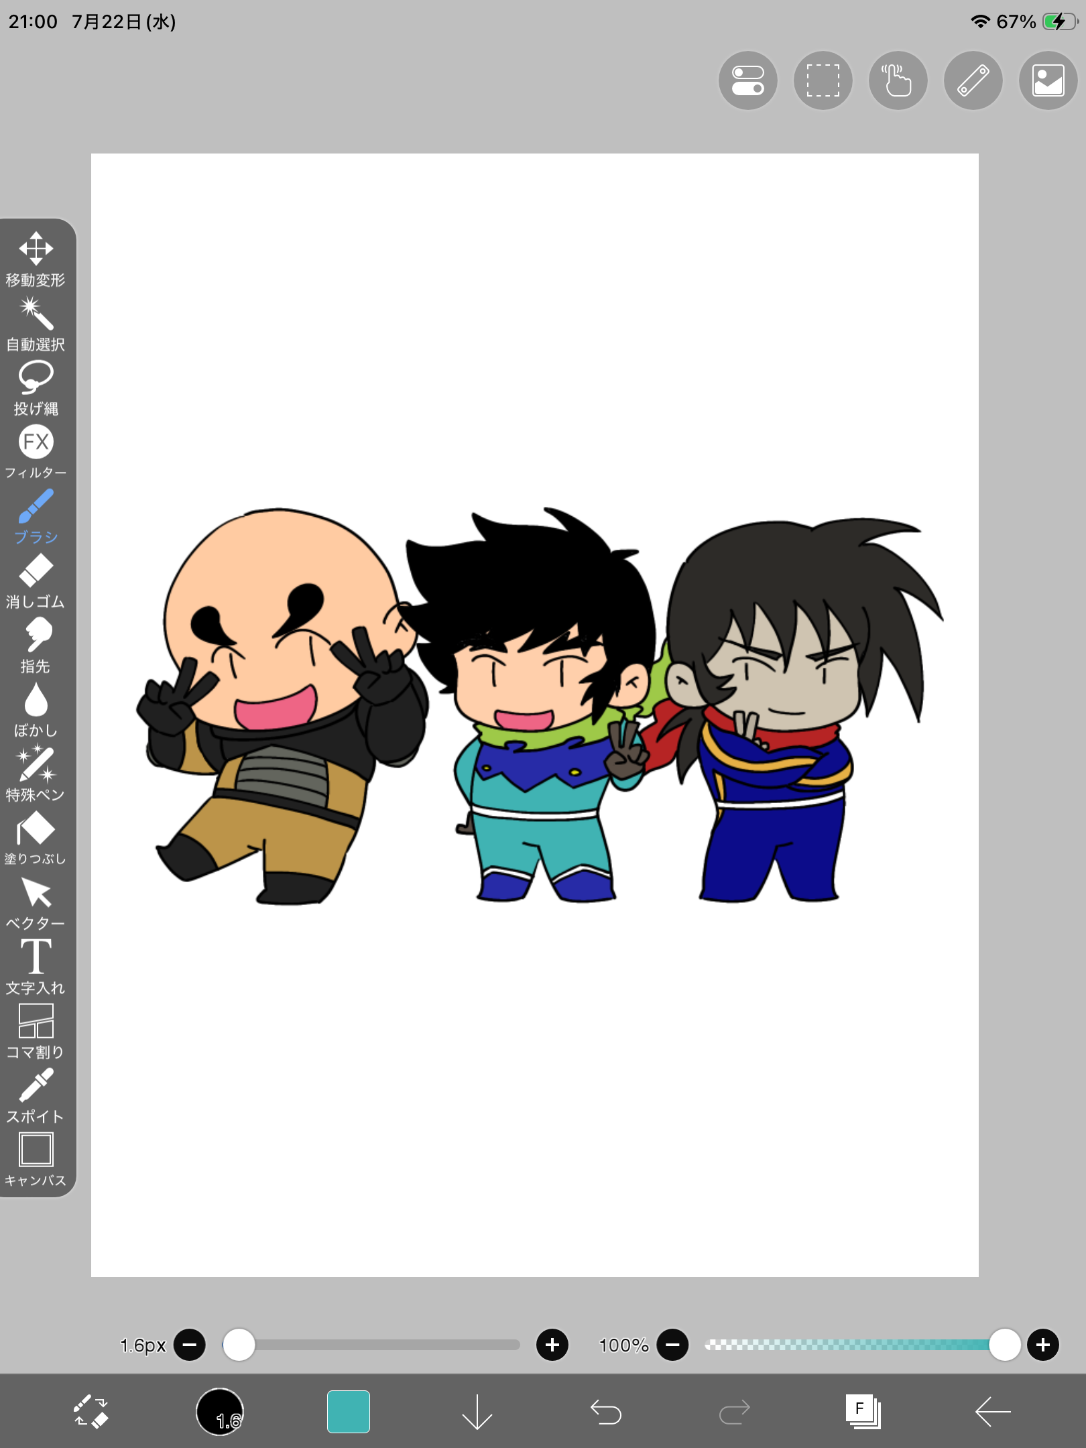Image resolution: width=1086 pixels, height=1448 pixels.
Task: Toggle the stabilizer hand gesture button
Action: click(x=898, y=80)
